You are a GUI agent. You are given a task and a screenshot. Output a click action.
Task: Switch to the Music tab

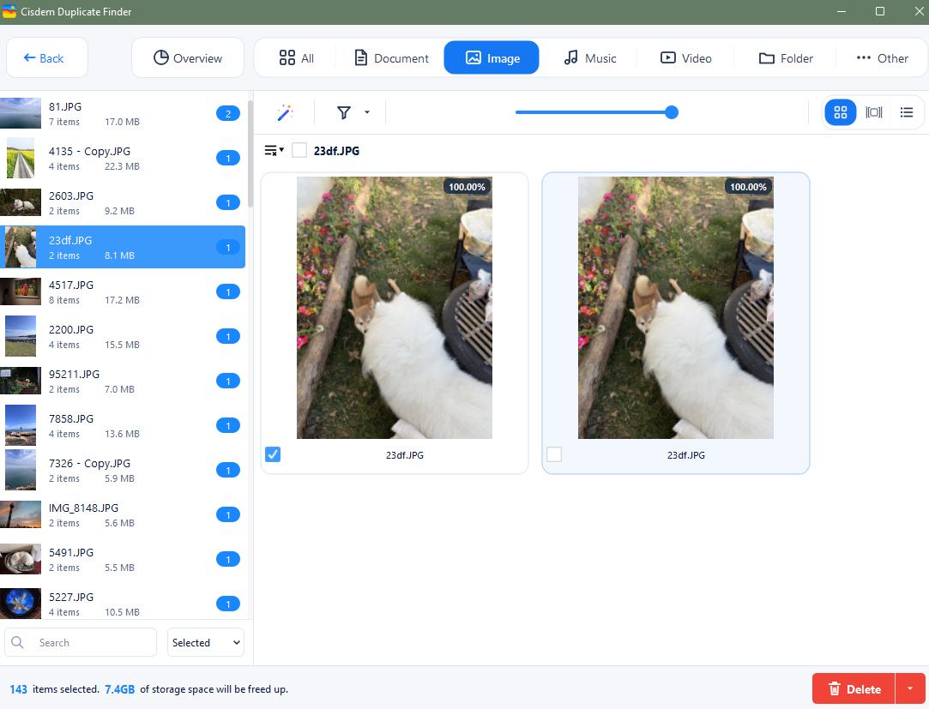coord(589,58)
